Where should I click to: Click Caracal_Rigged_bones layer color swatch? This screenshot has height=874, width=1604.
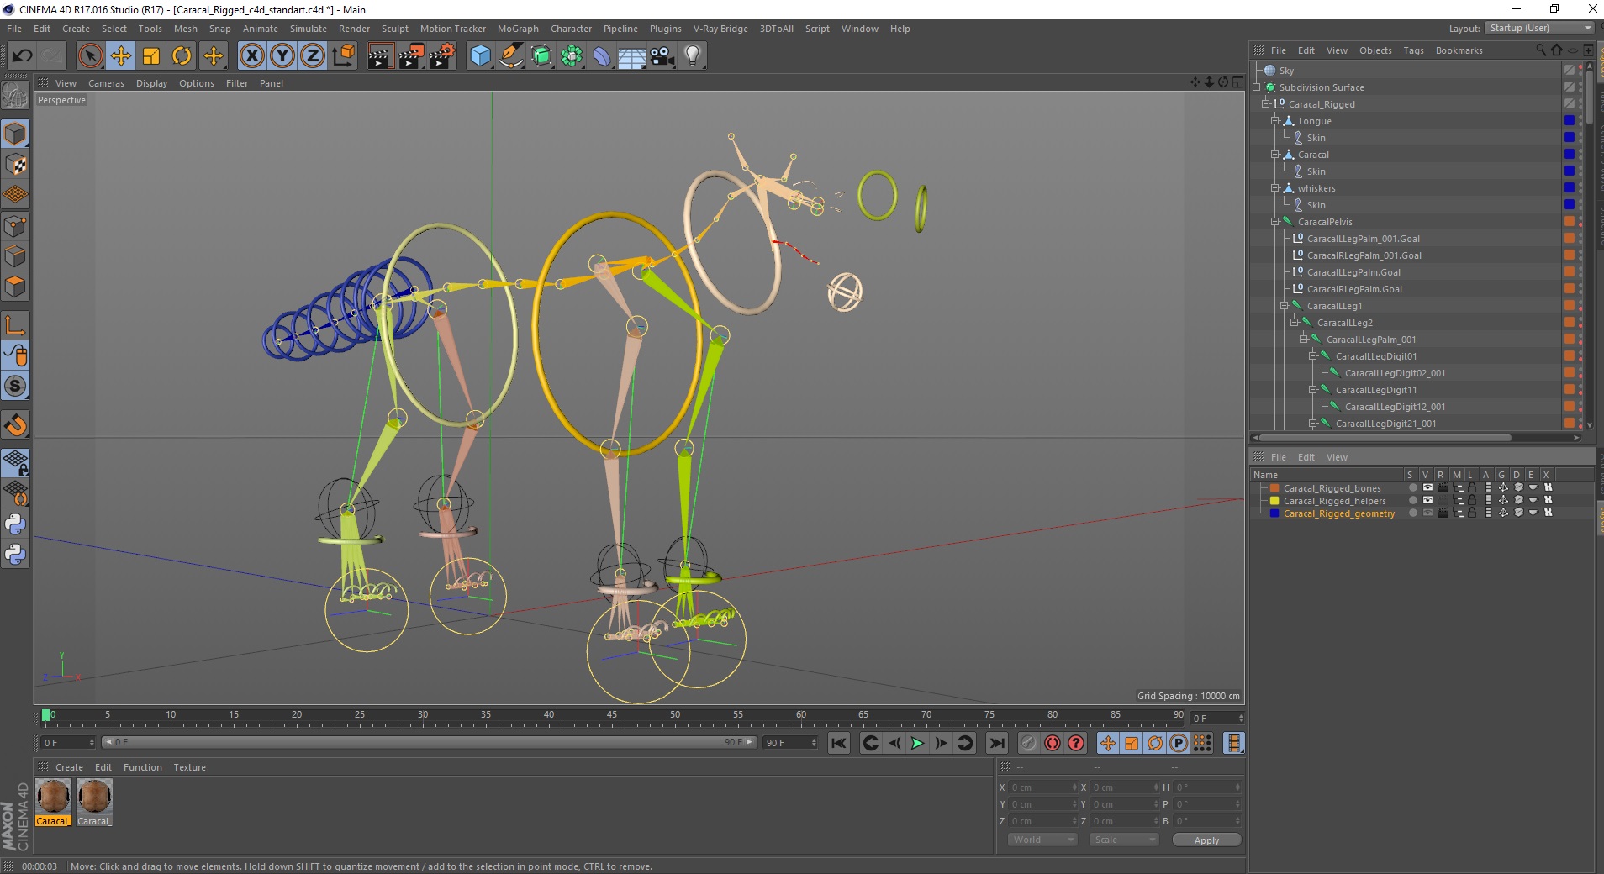pyautogui.click(x=1274, y=487)
